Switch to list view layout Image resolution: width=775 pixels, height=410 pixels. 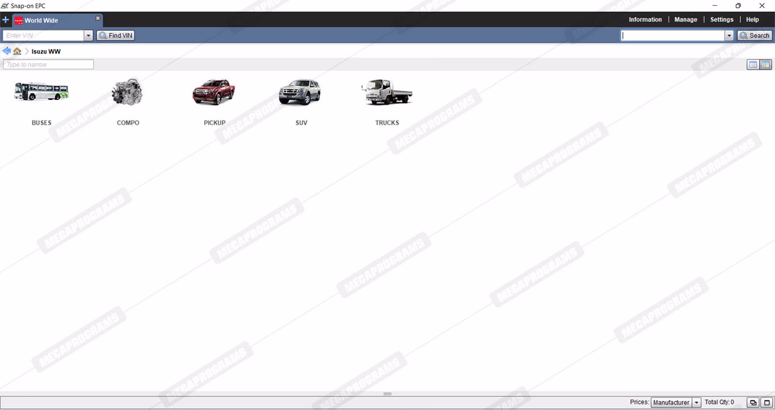pyautogui.click(x=753, y=65)
